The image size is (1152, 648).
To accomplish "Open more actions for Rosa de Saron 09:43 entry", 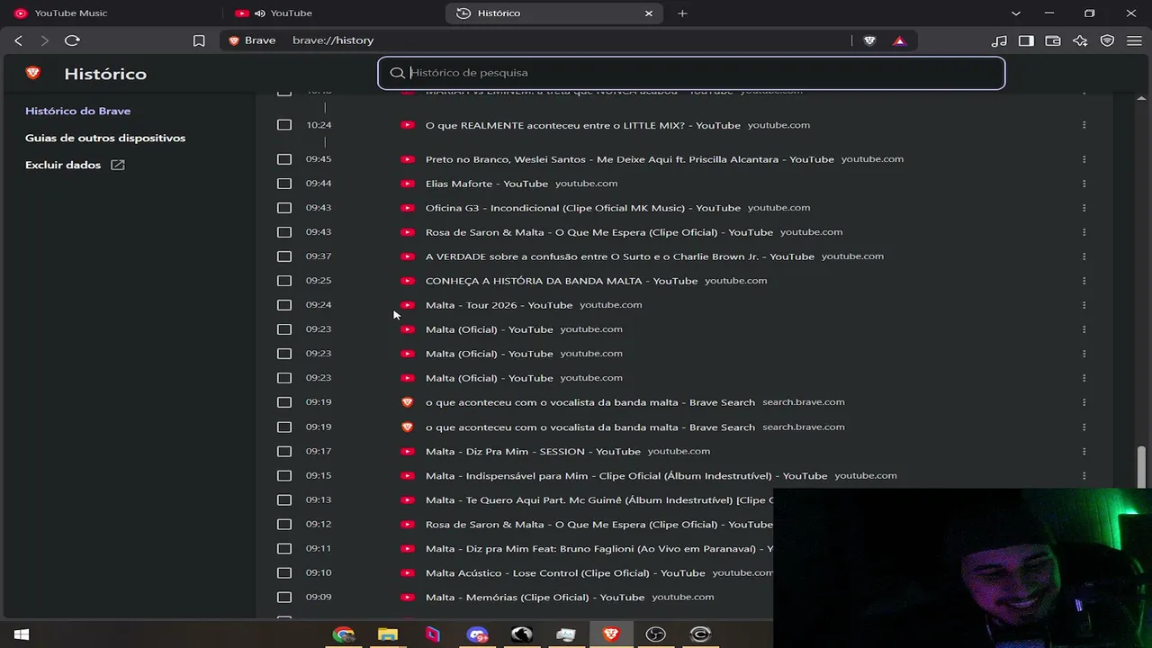I will pos(1084,232).
